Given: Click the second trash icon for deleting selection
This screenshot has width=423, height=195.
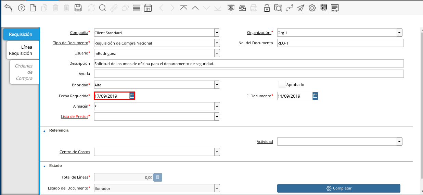Looking at the screenshot, I should click(x=67, y=8).
